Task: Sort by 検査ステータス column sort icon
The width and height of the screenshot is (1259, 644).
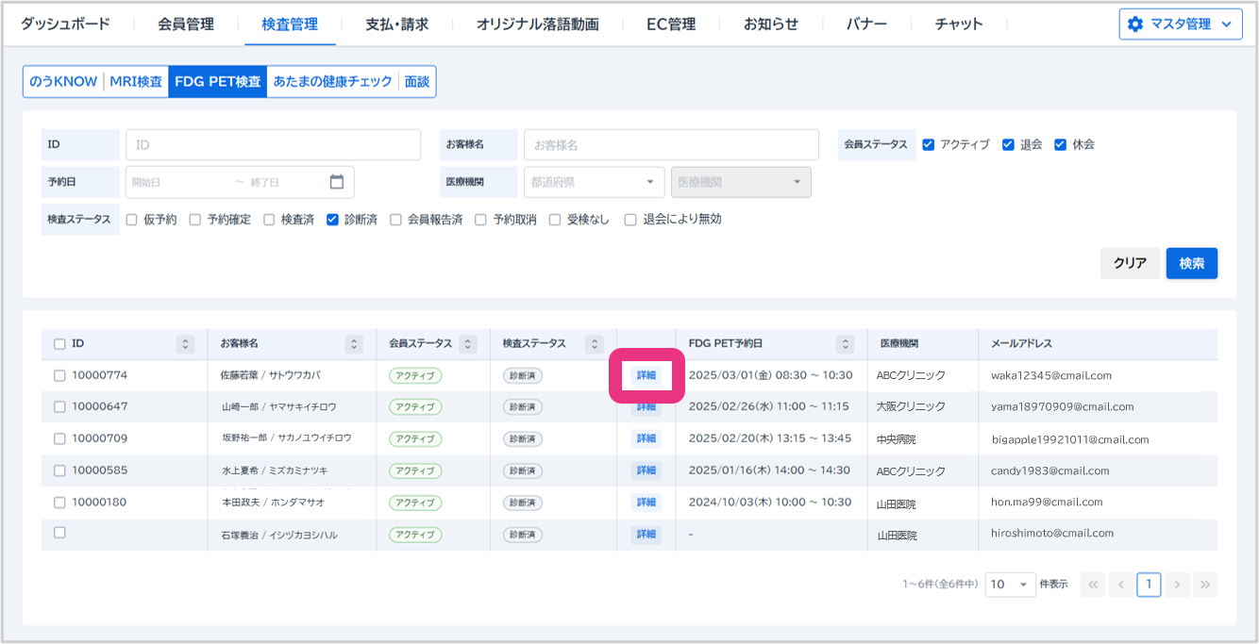Action: click(594, 344)
